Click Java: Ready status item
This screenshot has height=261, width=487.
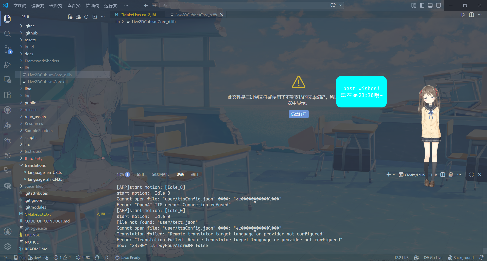(128, 258)
